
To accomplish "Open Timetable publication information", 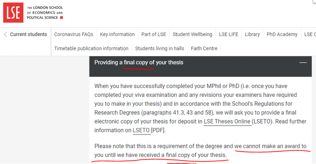I will (x=91, y=49).
